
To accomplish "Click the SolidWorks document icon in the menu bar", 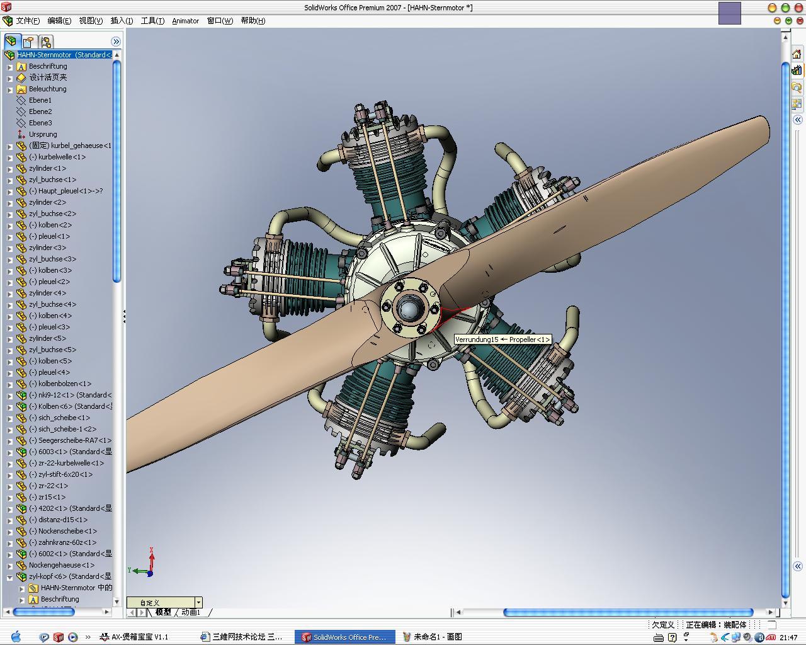I will 8,21.
